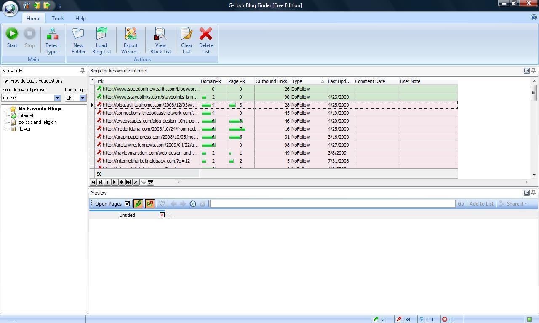Select My Favorite Blogs tree node
The height and width of the screenshot is (323, 539).
tap(40, 109)
